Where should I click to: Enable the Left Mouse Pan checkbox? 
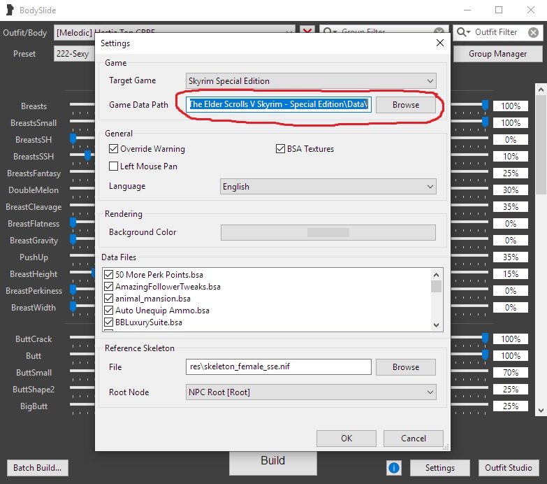(x=114, y=166)
